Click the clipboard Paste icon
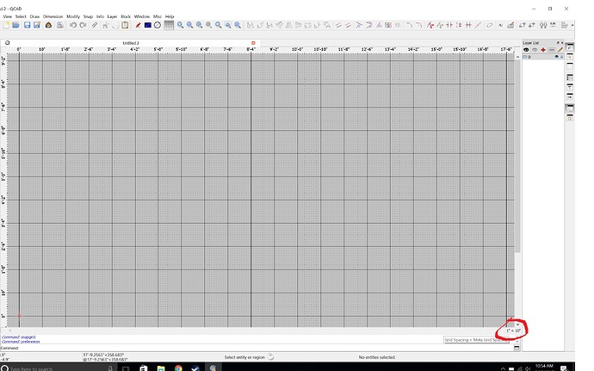 pos(125,25)
